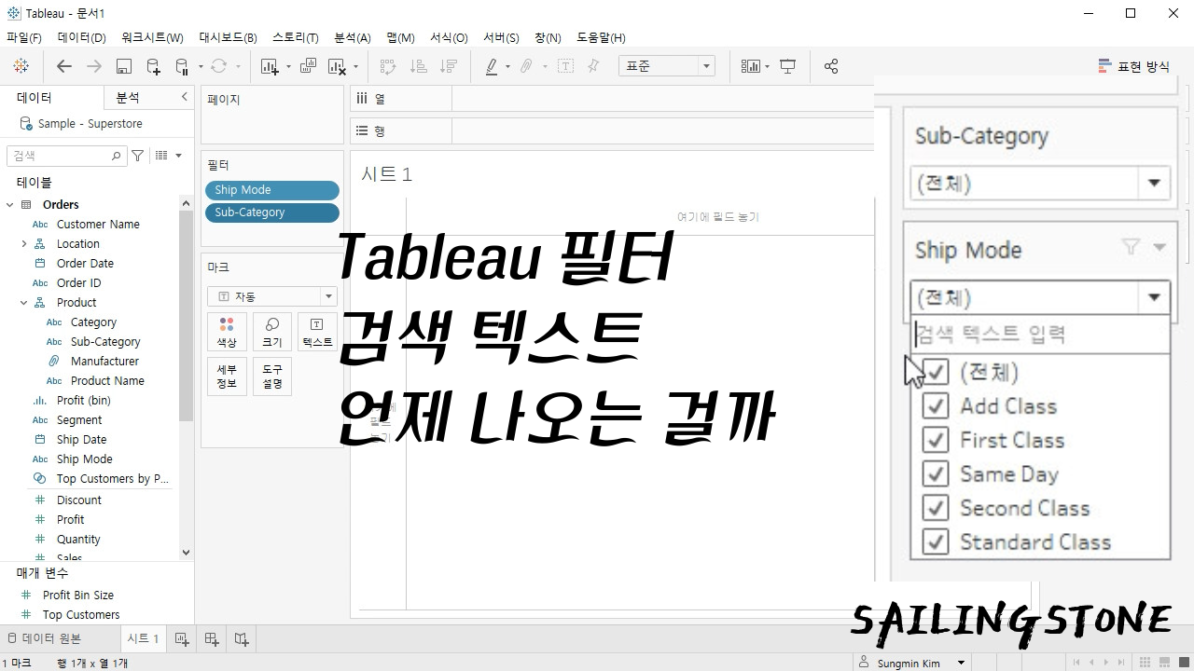The image size is (1194, 671).
Task: Switch to the 분석 pane tab
Action: point(128,98)
